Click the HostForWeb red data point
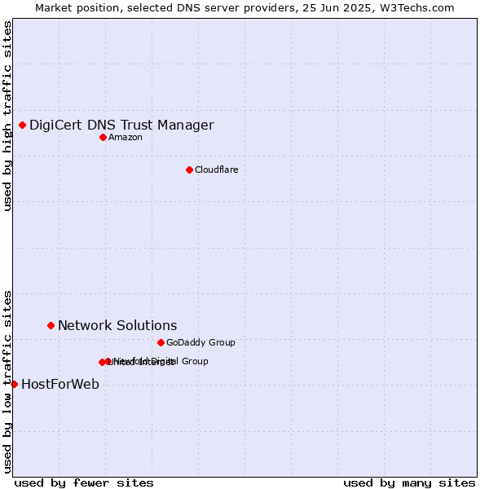The width and height of the screenshot is (489, 489). [x=15, y=384]
